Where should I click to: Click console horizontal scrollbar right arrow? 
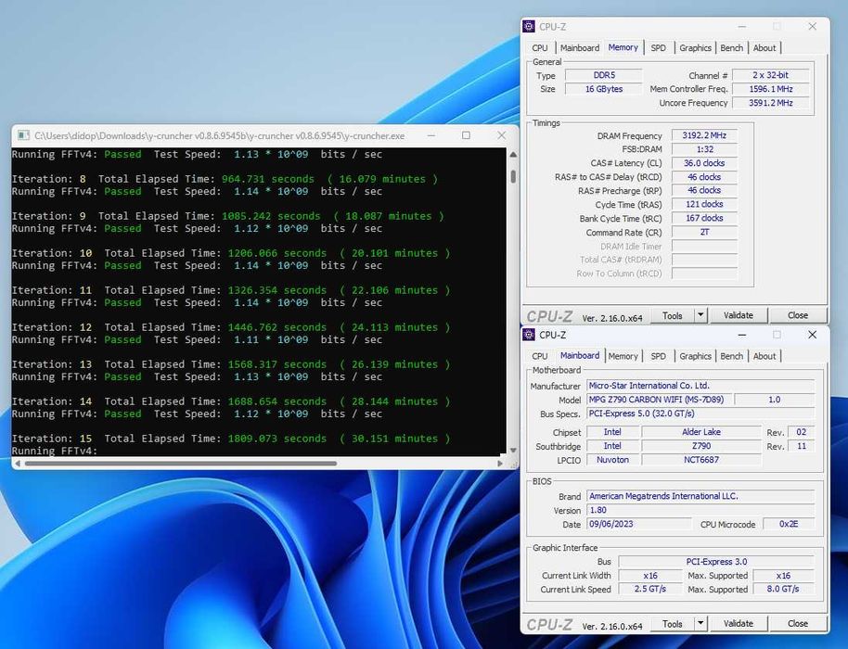(x=500, y=464)
